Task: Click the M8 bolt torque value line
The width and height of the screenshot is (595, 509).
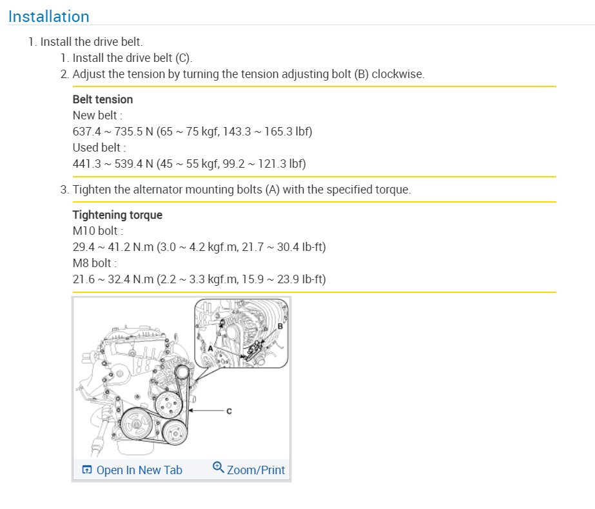Action: coord(199,279)
